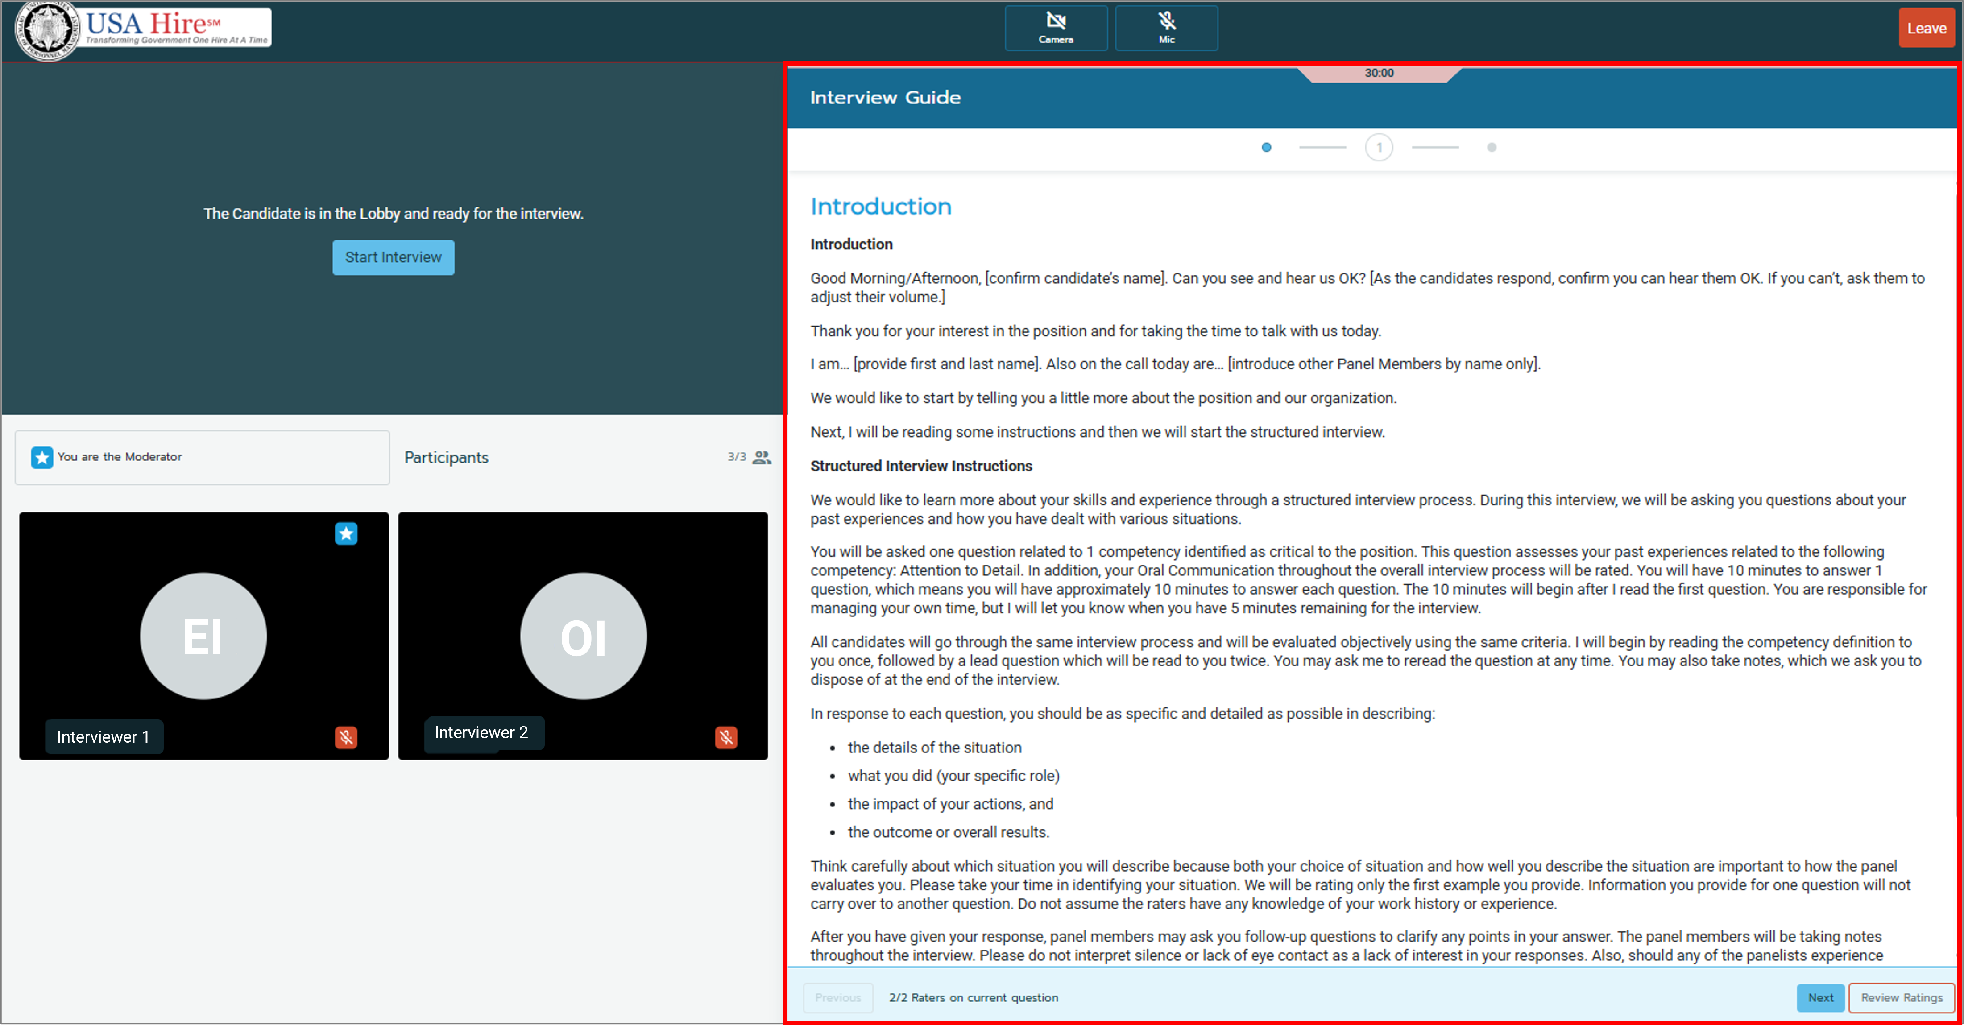Click the bullet 'the impact of your actions, and'
Viewport: 1964px width, 1025px height.
[x=950, y=804]
